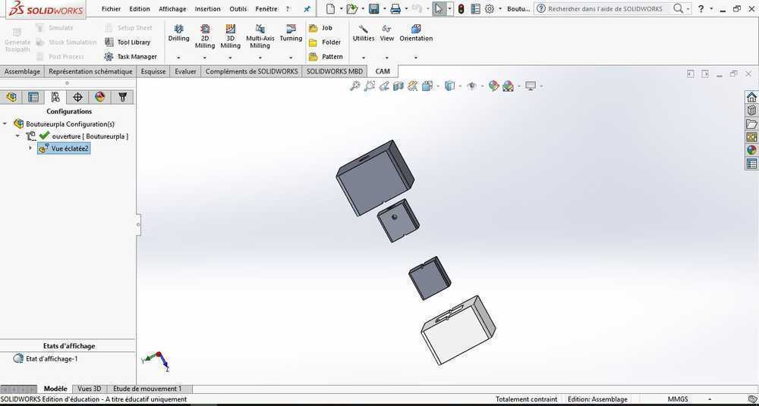Open the Orientation dropdown arrow
Screen dimensions: 759x406
pyautogui.click(x=416, y=58)
